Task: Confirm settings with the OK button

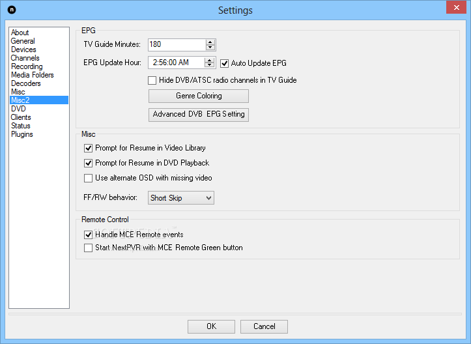Action: (x=211, y=326)
